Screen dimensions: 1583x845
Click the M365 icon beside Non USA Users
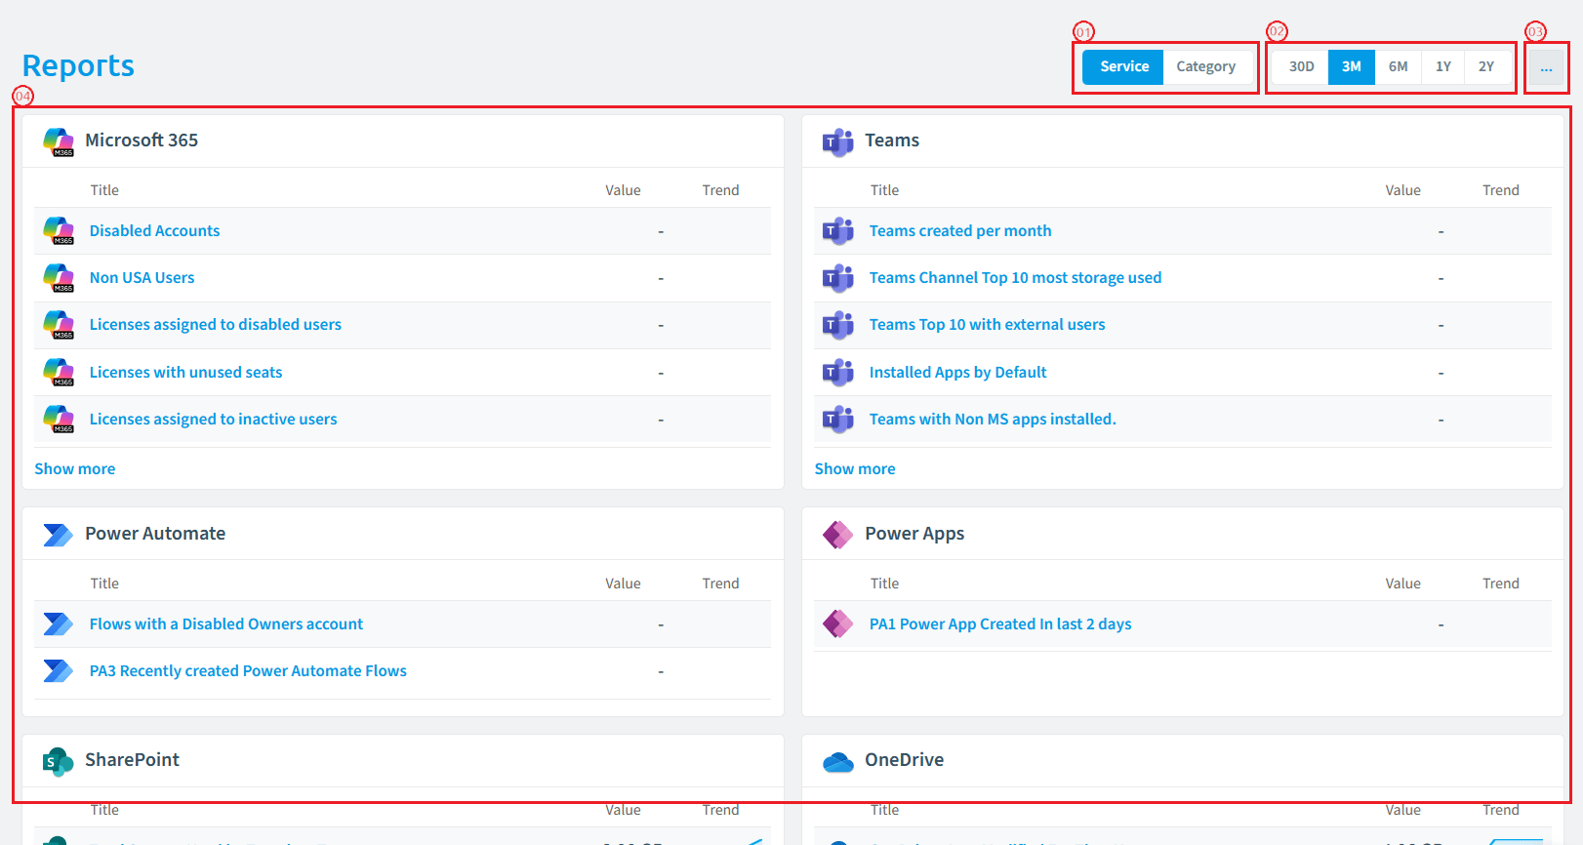coord(59,278)
